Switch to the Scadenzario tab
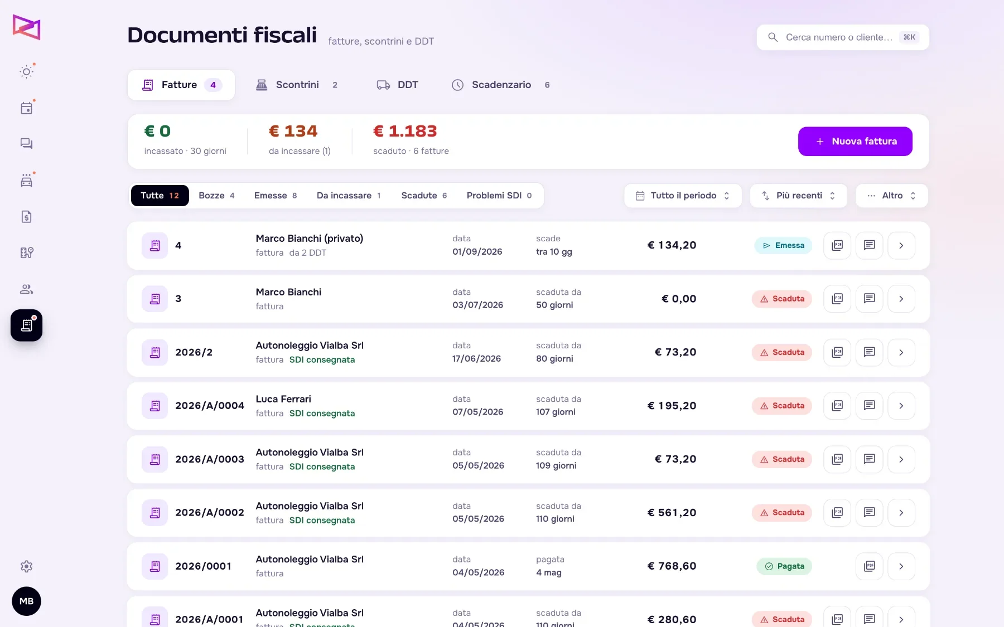The width and height of the screenshot is (1004, 627). pyautogui.click(x=500, y=85)
